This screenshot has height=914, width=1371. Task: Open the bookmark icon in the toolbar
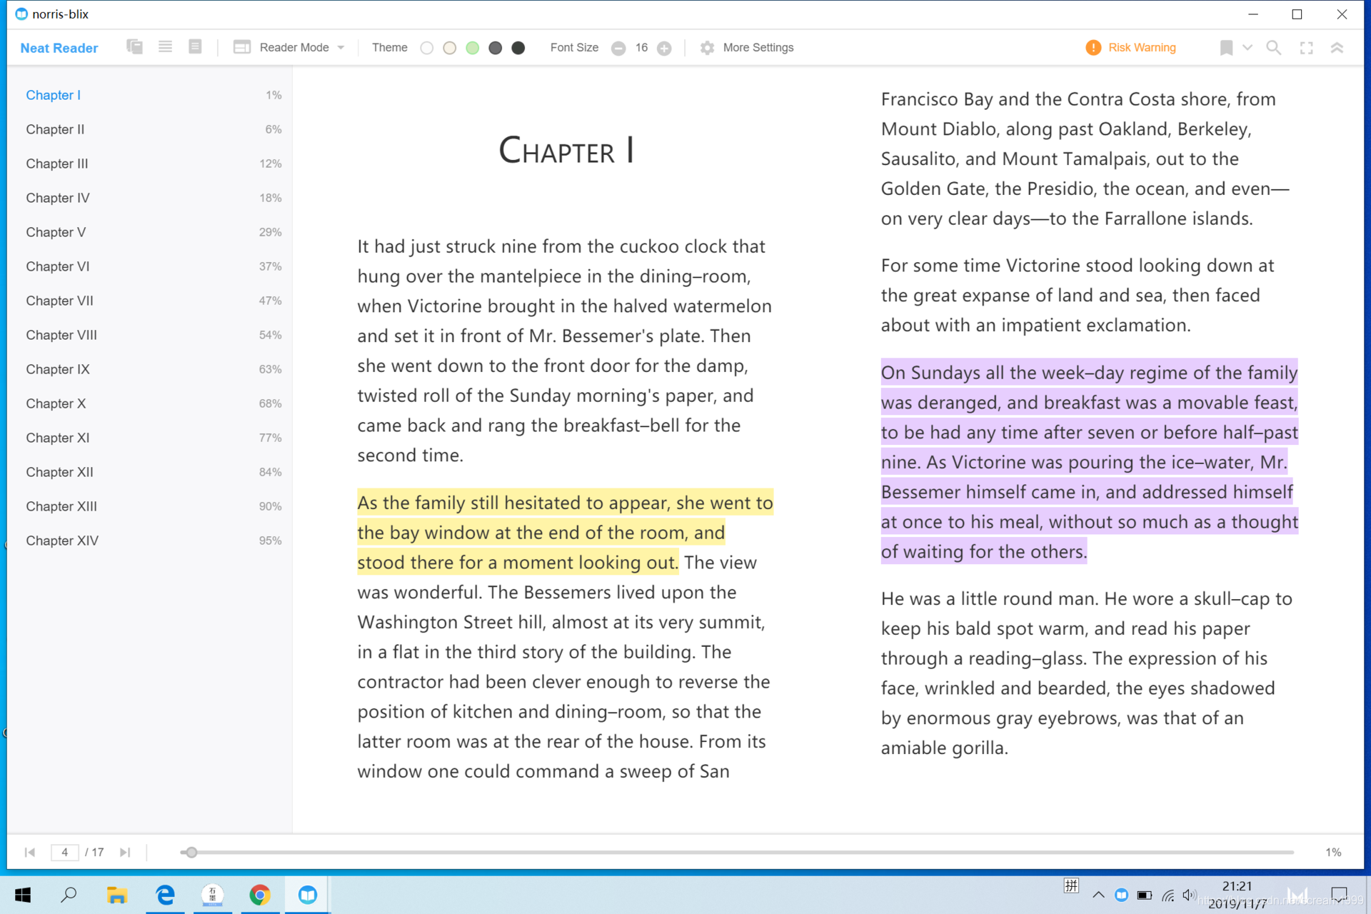(1225, 47)
